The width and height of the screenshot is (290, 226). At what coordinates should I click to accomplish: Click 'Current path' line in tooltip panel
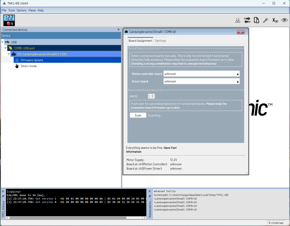click(x=191, y=195)
